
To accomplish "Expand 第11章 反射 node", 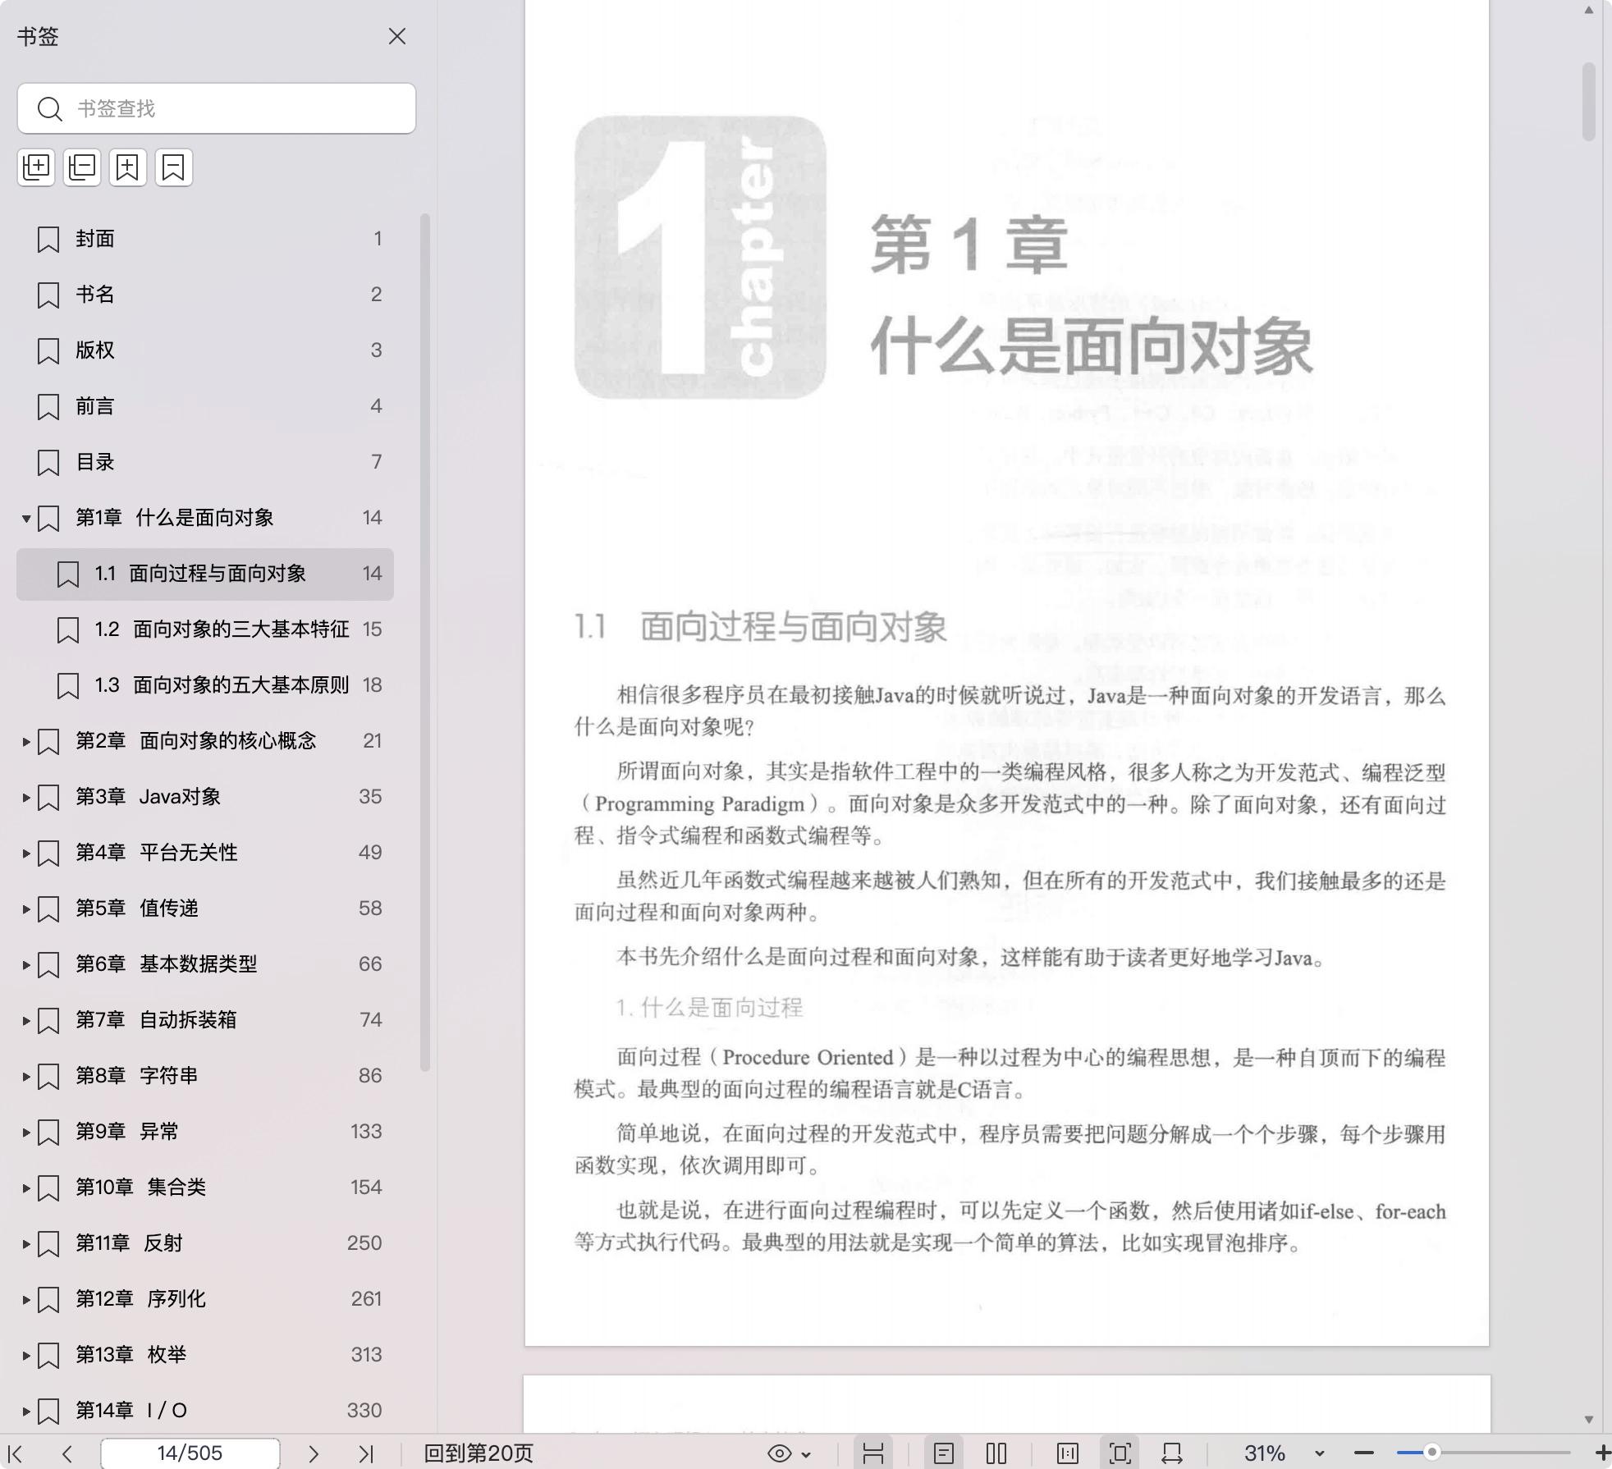I will point(26,1244).
